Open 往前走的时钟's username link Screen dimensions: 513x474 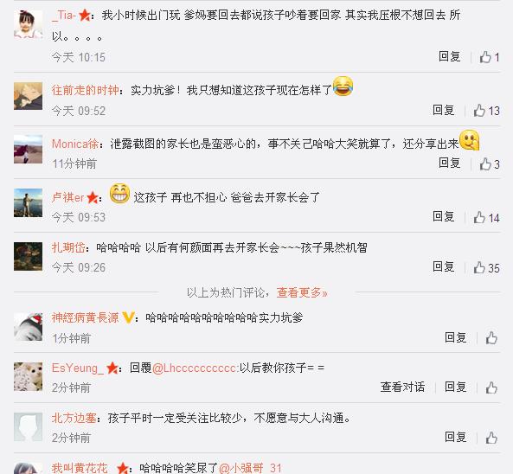(85, 90)
